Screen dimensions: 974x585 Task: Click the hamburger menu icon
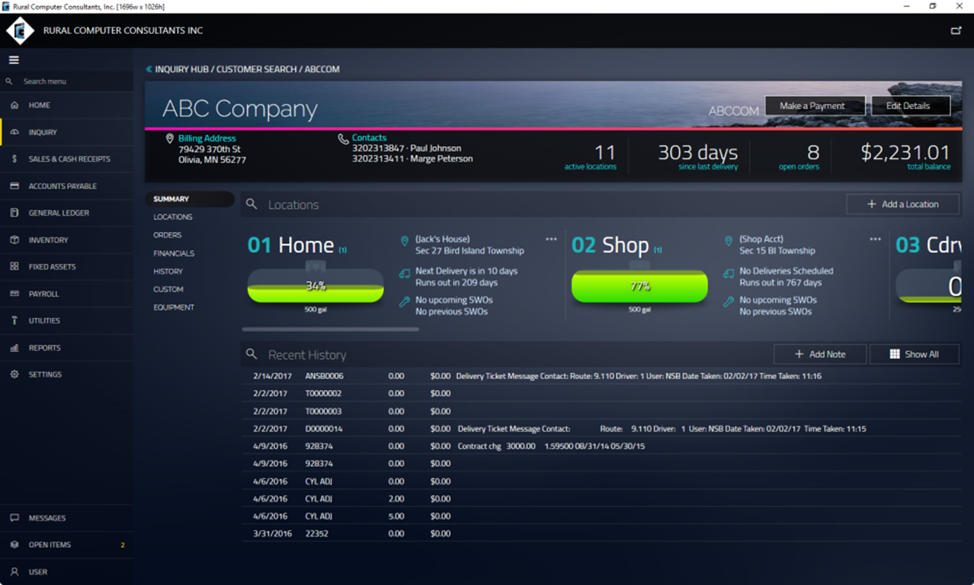14,60
